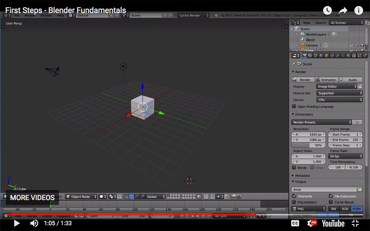Screen dimensions: 370x231
Task: Click the pin icon next to Scene
Action: (x=294, y=64)
